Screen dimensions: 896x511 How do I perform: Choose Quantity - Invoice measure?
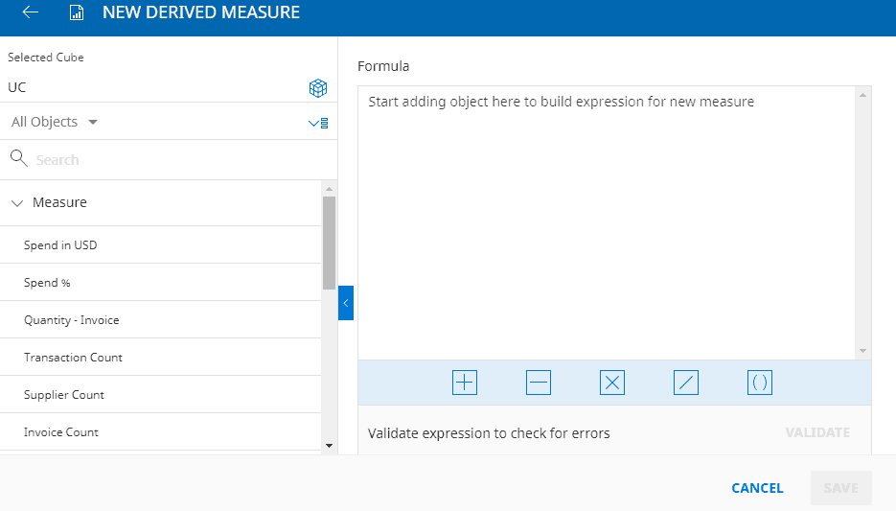click(72, 320)
